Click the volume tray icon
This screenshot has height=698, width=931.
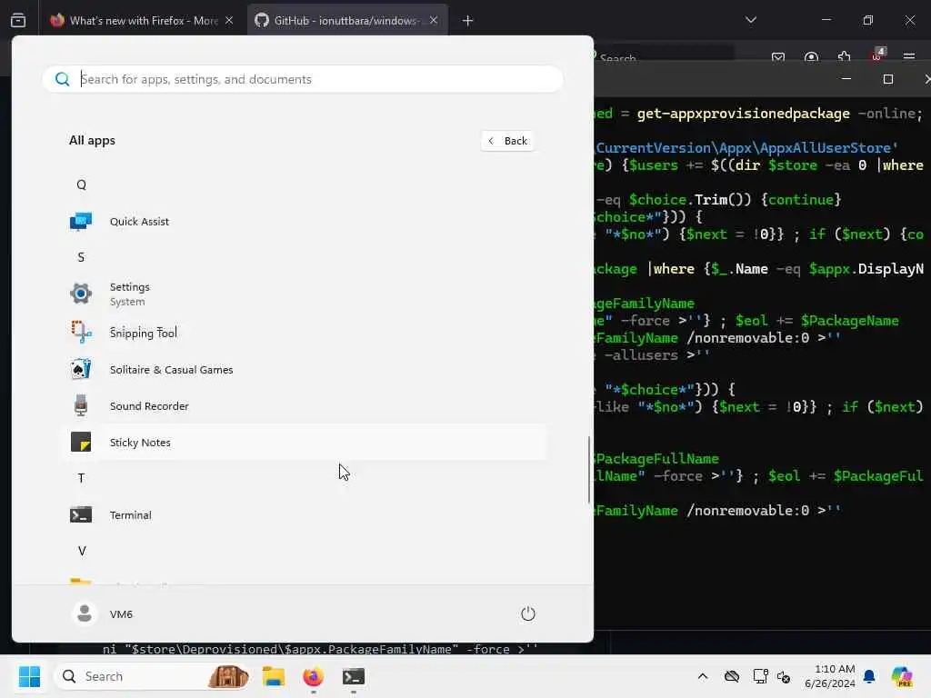pyautogui.click(x=784, y=676)
